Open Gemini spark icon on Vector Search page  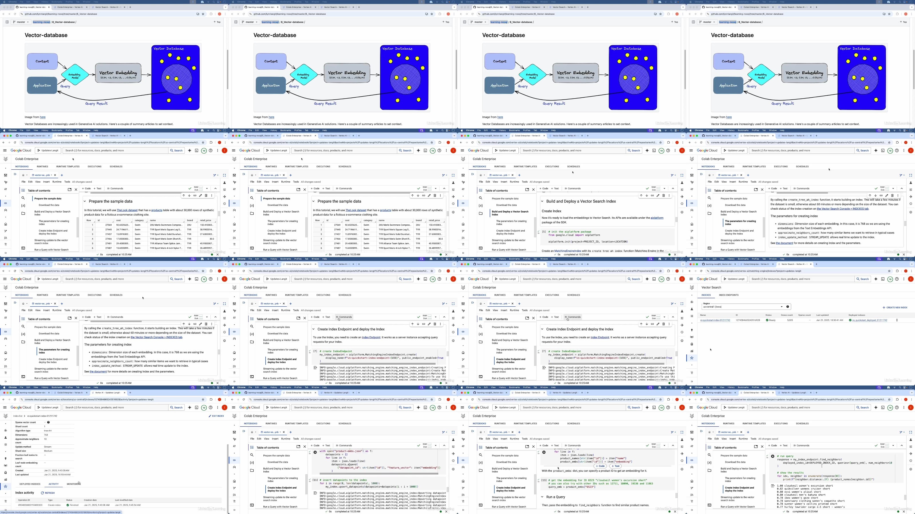pyautogui.click(x=876, y=279)
